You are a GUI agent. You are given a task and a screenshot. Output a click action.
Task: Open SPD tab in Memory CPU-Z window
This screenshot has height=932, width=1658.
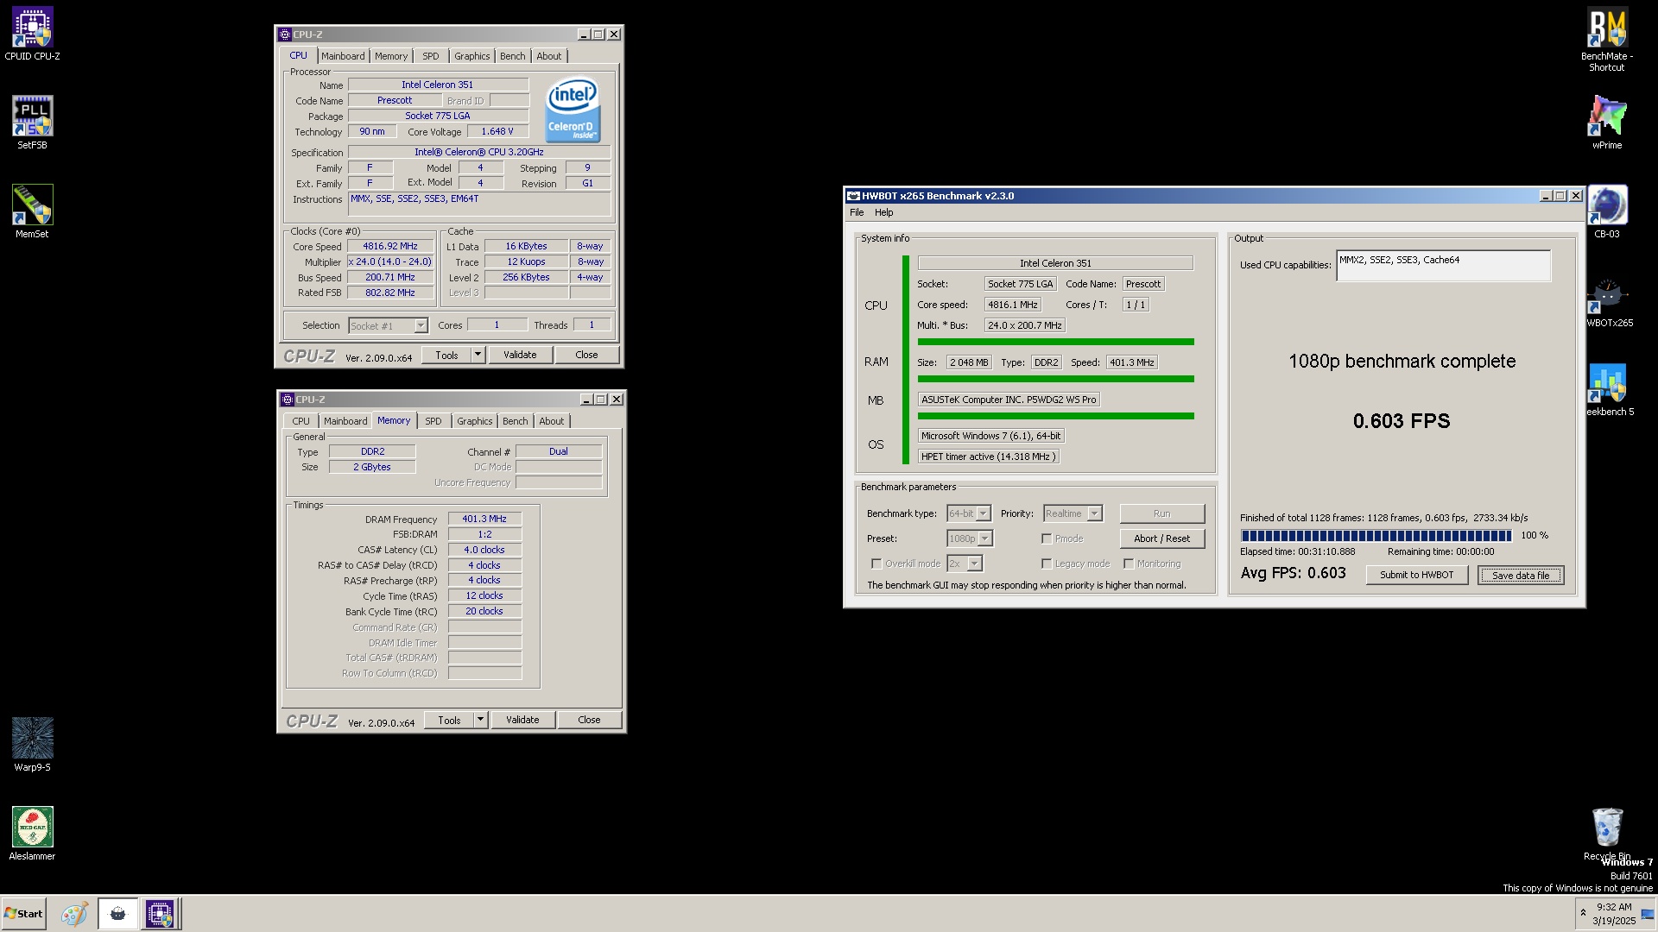(433, 421)
